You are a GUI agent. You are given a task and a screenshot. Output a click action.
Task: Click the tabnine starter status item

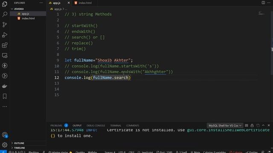click(60, 152)
